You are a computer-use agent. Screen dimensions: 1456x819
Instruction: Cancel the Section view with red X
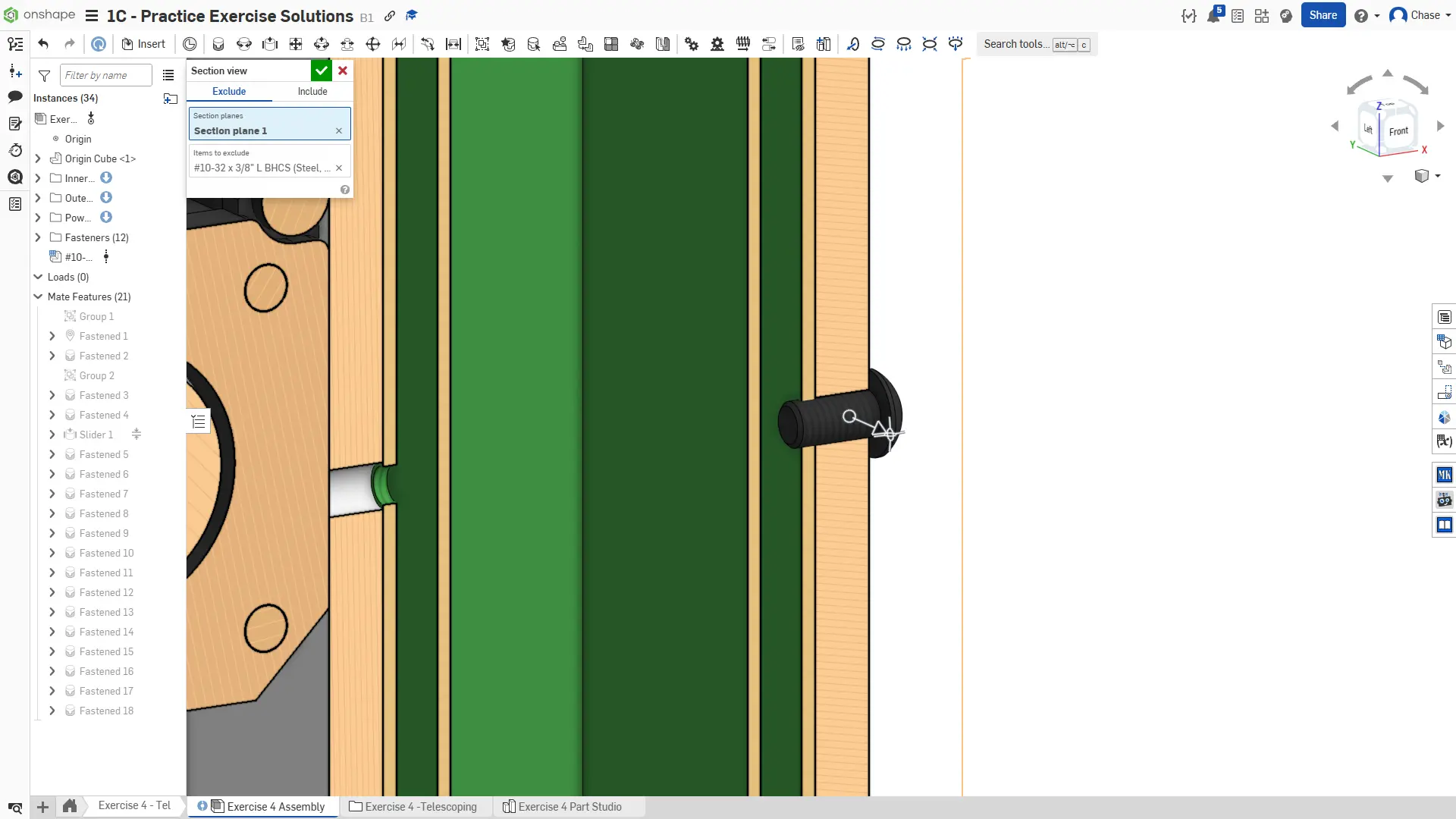pos(343,71)
